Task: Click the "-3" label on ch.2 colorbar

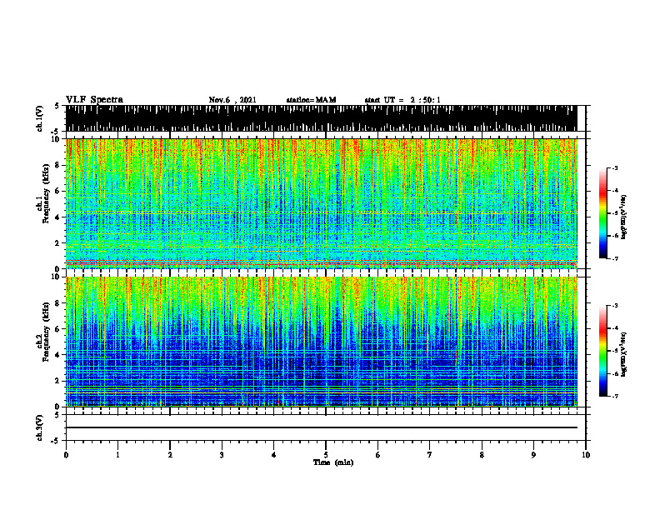Action: click(615, 306)
